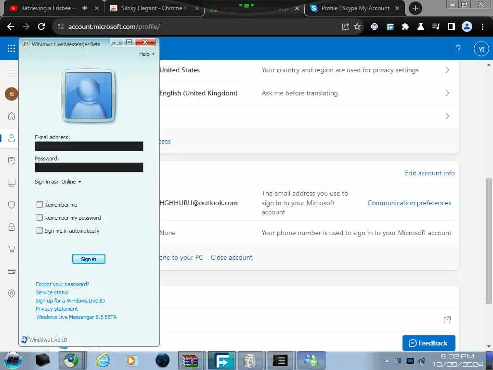Click the page vertical scrollbar thumb
The width and height of the screenshot is (493, 370).
(x=488, y=241)
